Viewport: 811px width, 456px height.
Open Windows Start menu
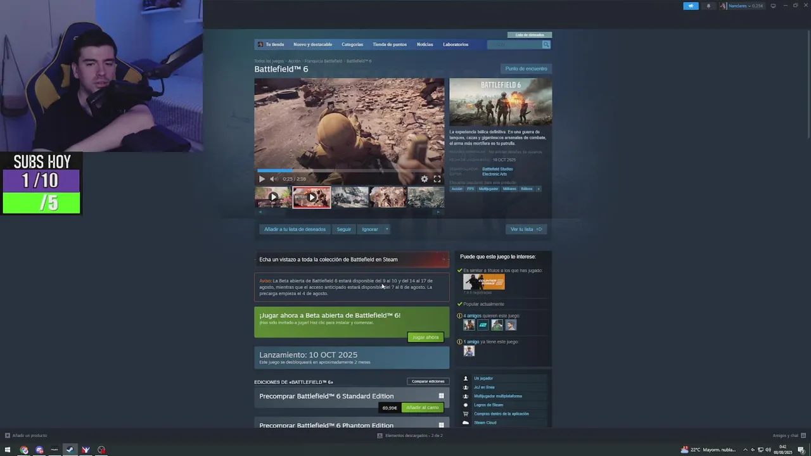[x=8, y=450]
